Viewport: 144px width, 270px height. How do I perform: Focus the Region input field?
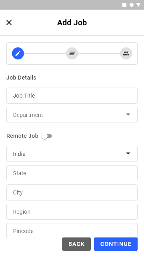72,212
